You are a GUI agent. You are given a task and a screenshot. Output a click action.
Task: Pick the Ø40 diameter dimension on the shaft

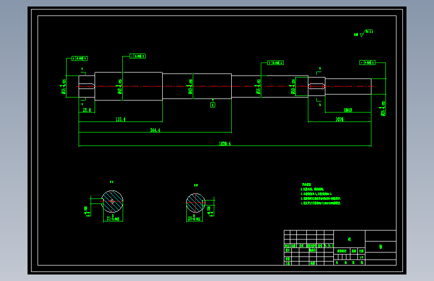point(190,87)
